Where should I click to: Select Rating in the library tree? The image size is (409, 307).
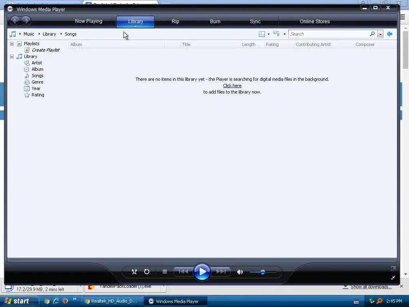[38, 95]
